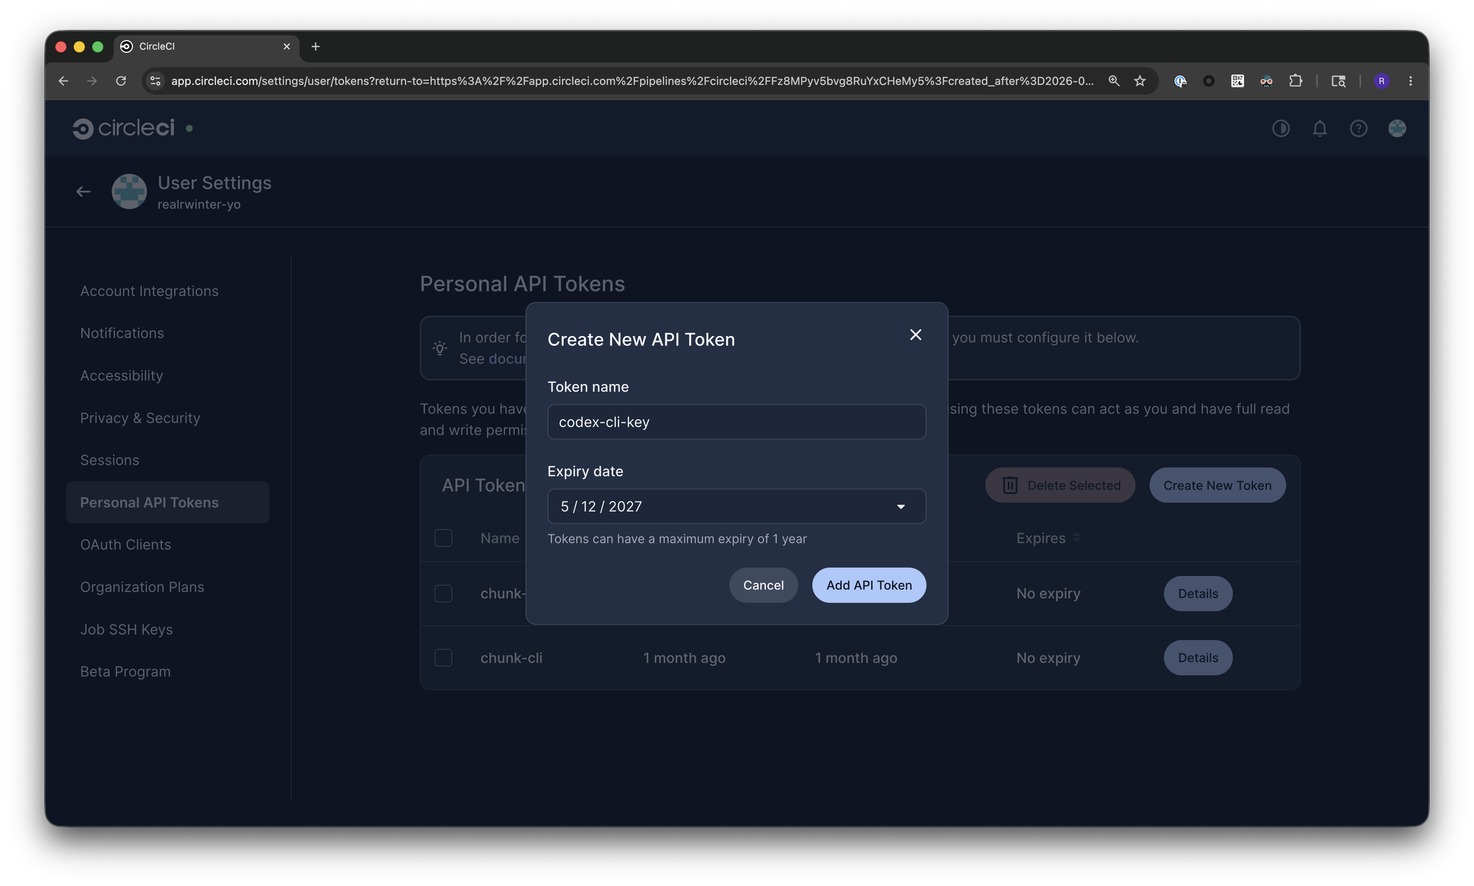Open the Expiry date dropdown

coord(736,506)
